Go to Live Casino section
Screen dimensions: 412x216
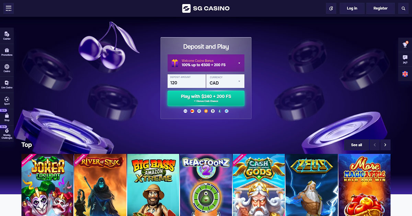pyautogui.click(x=7, y=85)
